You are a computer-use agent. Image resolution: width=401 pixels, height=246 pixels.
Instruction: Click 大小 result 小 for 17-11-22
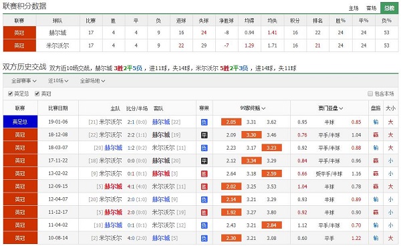pos(390,160)
